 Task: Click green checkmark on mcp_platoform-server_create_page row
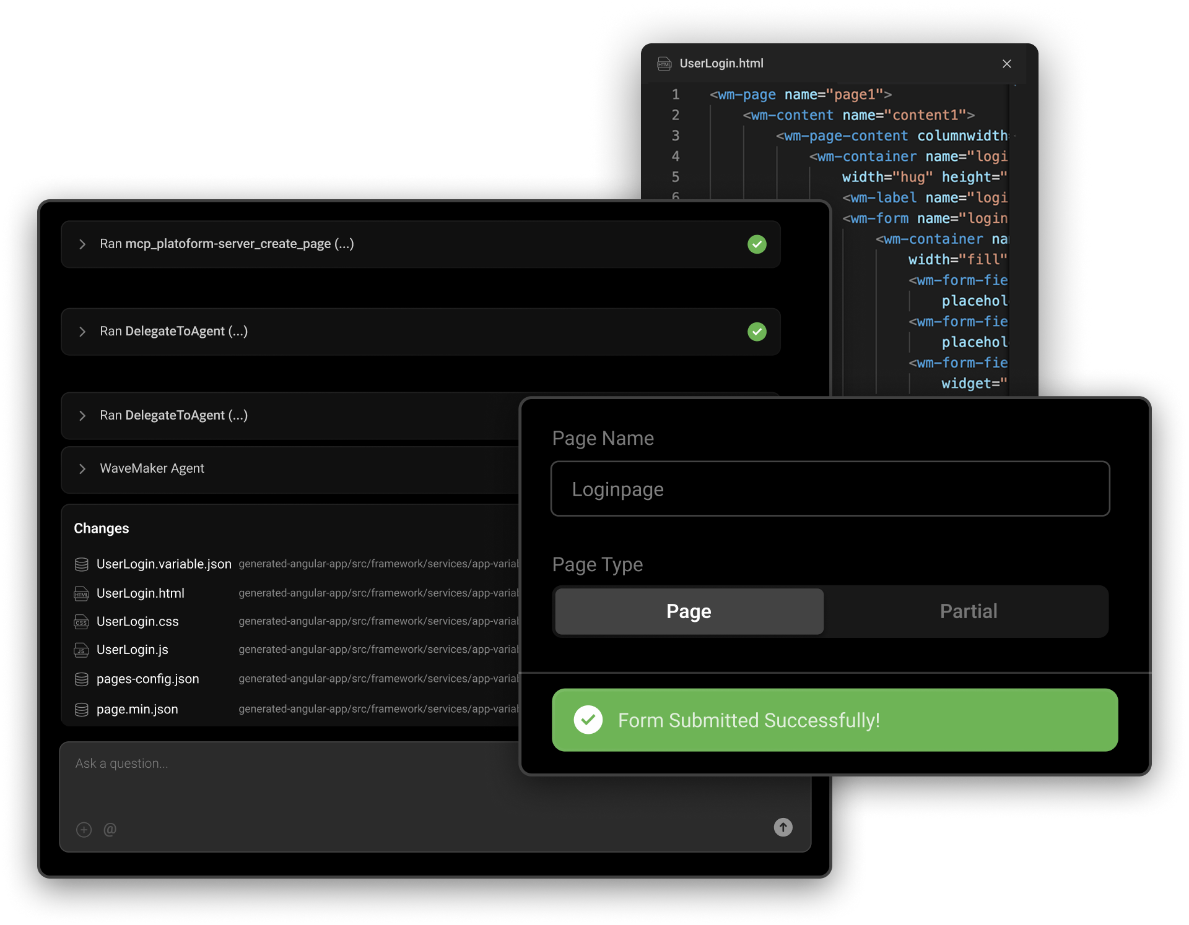pos(757,244)
